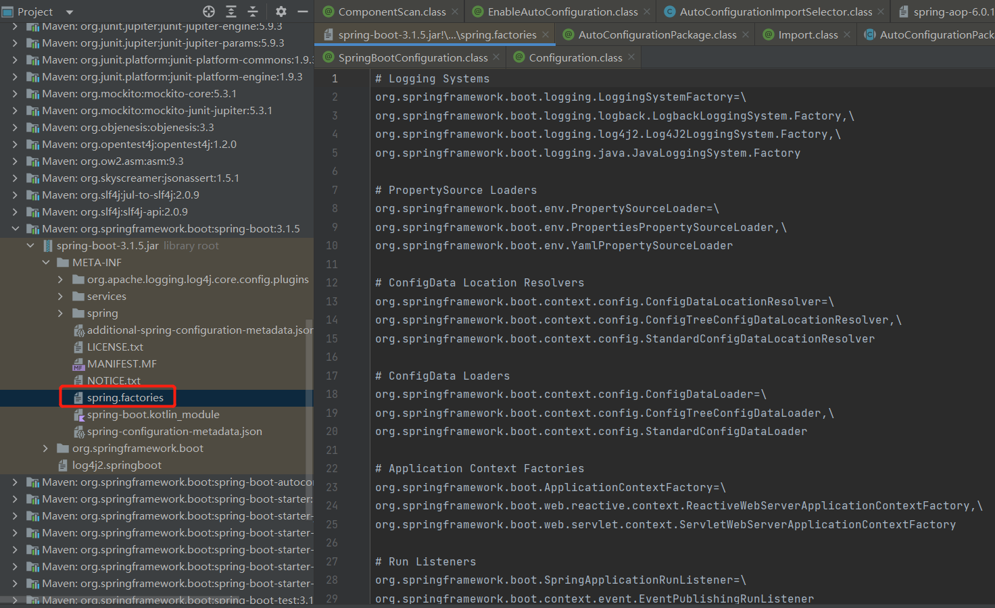The width and height of the screenshot is (995, 608).
Task: Click the Collapse All icon in Project panel
Action: click(253, 11)
